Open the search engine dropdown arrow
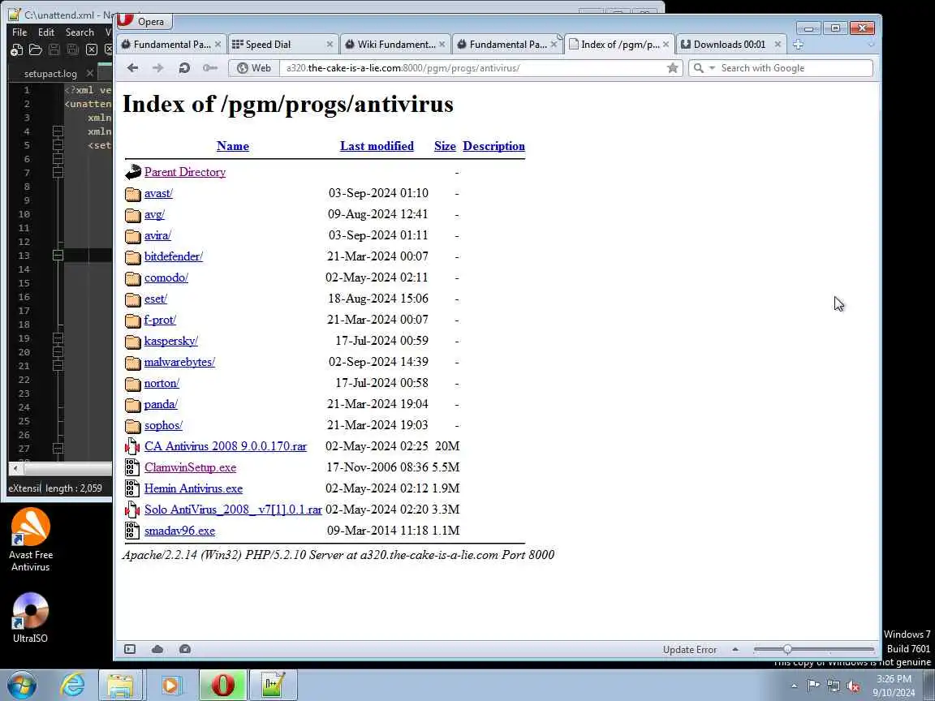Image resolution: width=935 pixels, height=701 pixels. pos(712,68)
